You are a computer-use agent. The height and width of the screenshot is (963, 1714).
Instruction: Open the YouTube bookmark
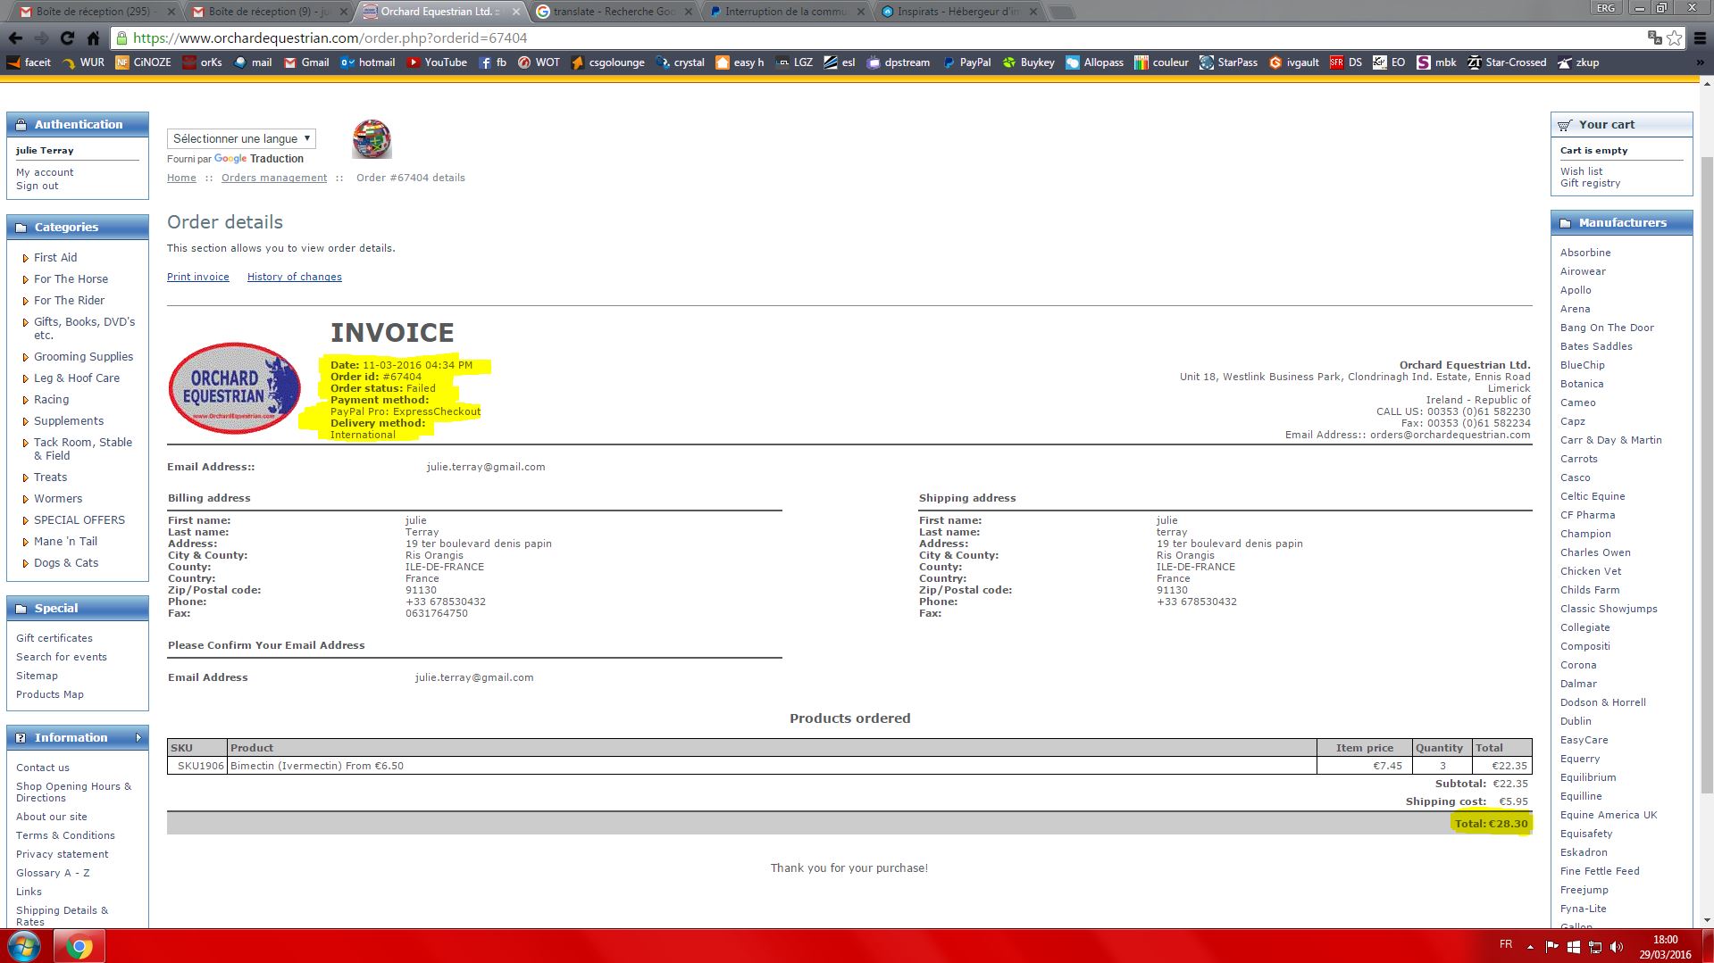(x=437, y=62)
